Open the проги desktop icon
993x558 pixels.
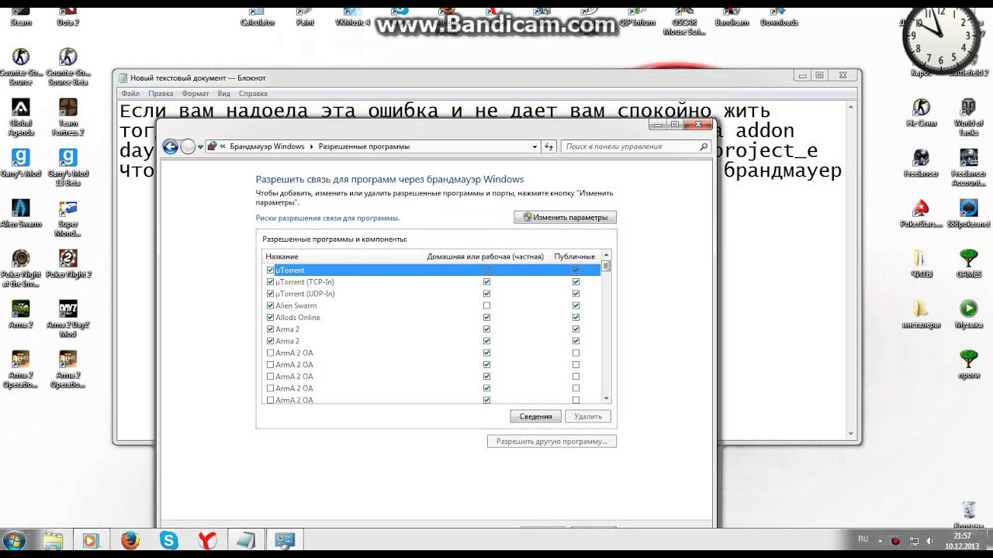[x=968, y=364]
